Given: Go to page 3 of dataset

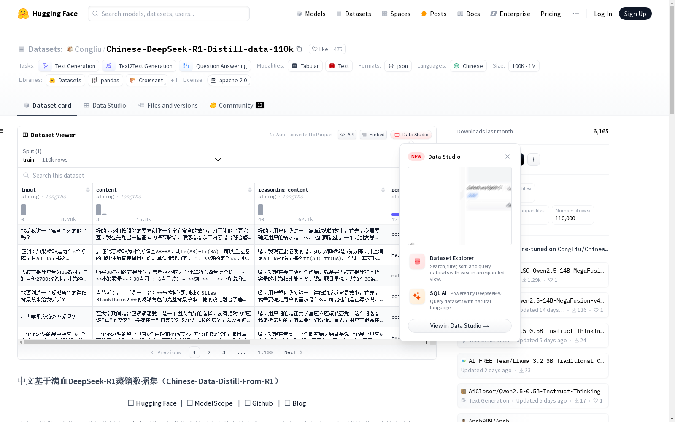Looking at the screenshot, I should click(x=224, y=352).
